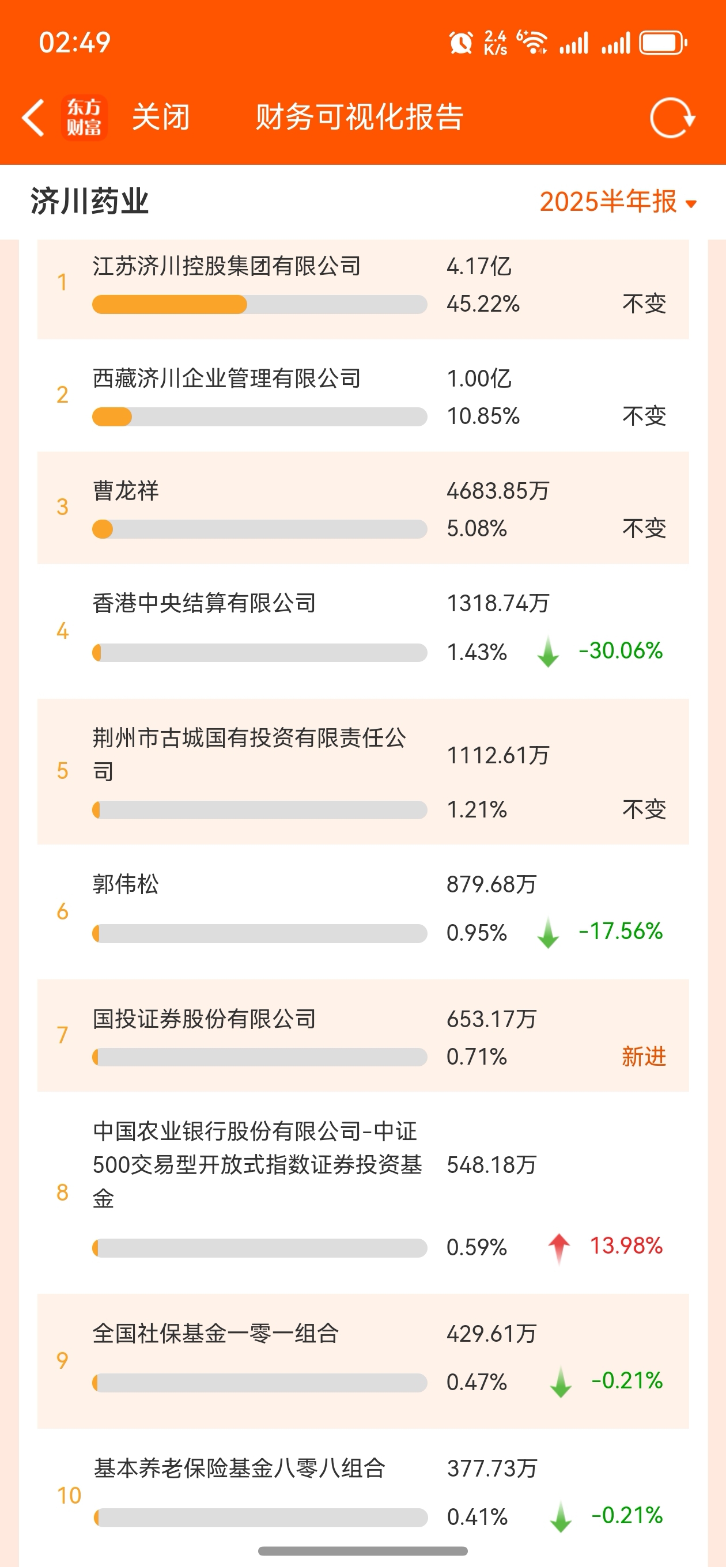This screenshot has width=726, height=1567.
Task: Open the 东方财富 logo icon
Action: 84,118
